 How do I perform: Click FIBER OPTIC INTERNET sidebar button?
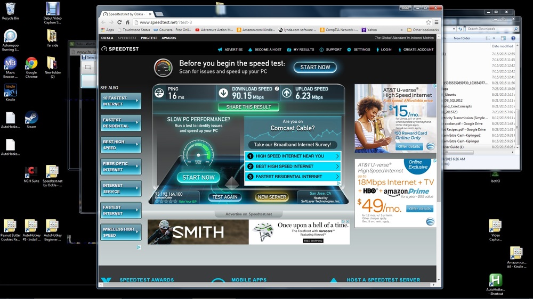click(120, 167)
